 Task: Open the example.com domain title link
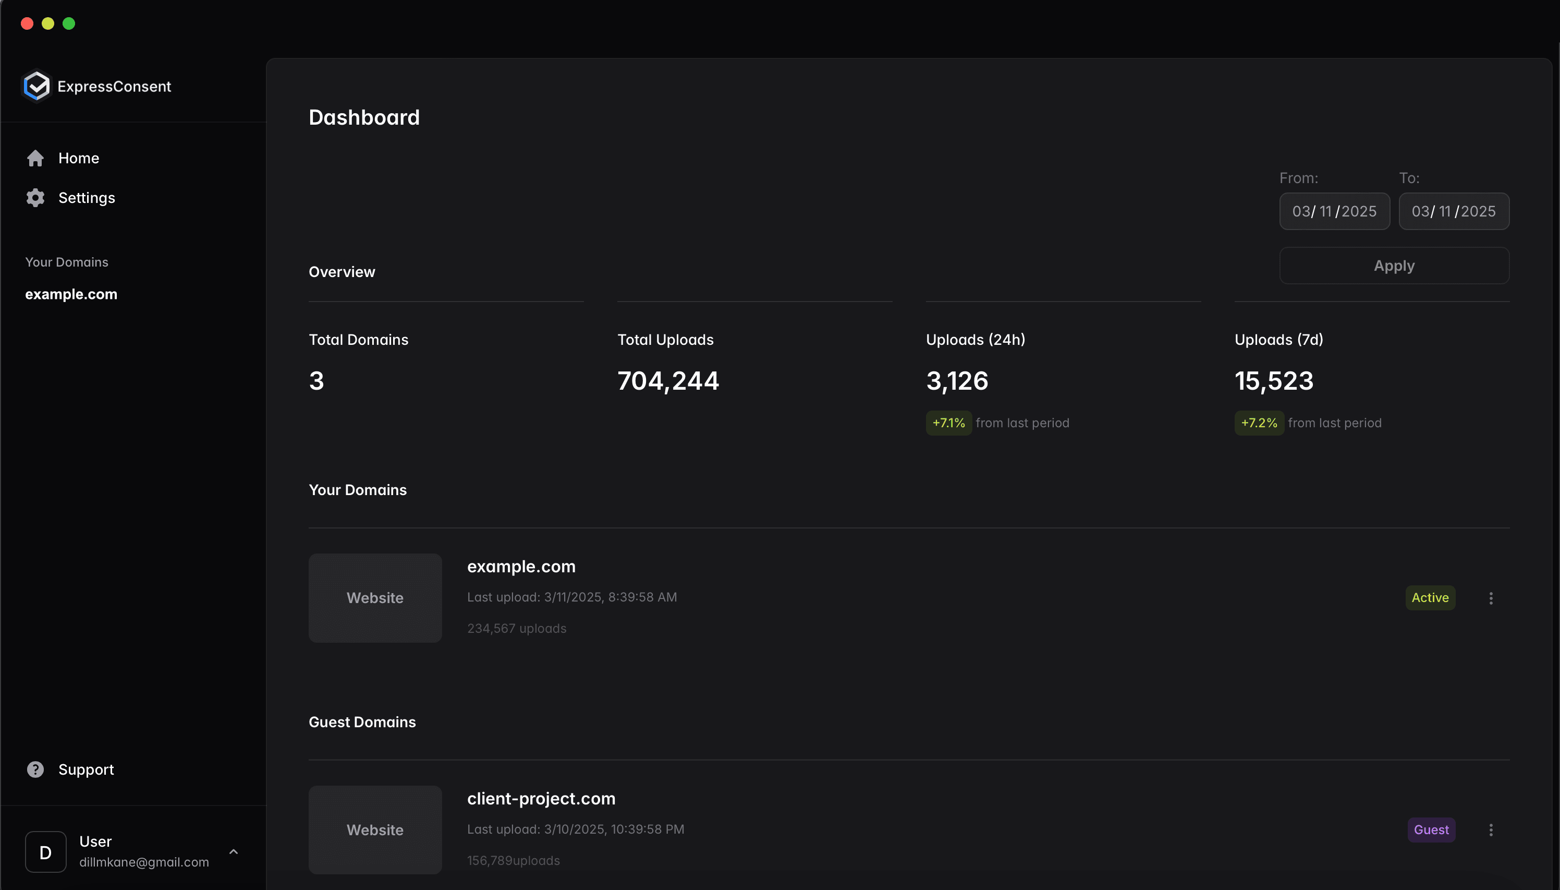pyautogui.click(x=521, y=567)
